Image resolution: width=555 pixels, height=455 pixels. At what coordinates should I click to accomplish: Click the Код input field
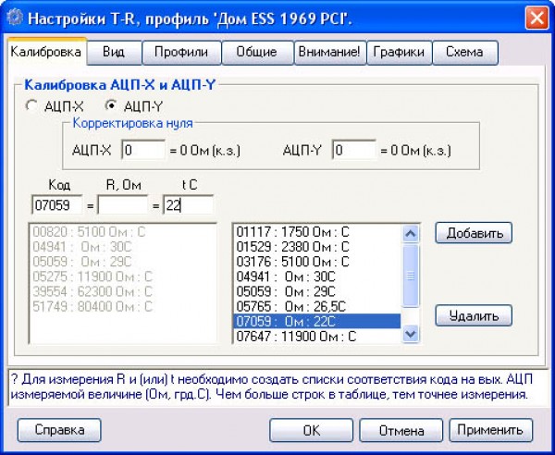tap(56, 204)
